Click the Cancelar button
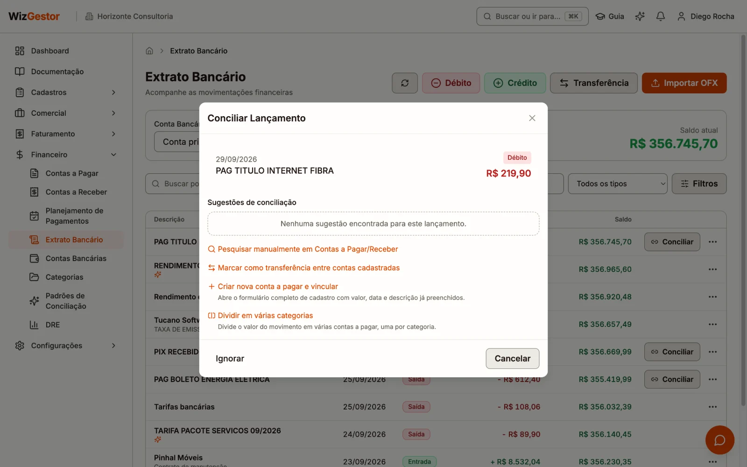The image size is (747, 467). point(512,359)
